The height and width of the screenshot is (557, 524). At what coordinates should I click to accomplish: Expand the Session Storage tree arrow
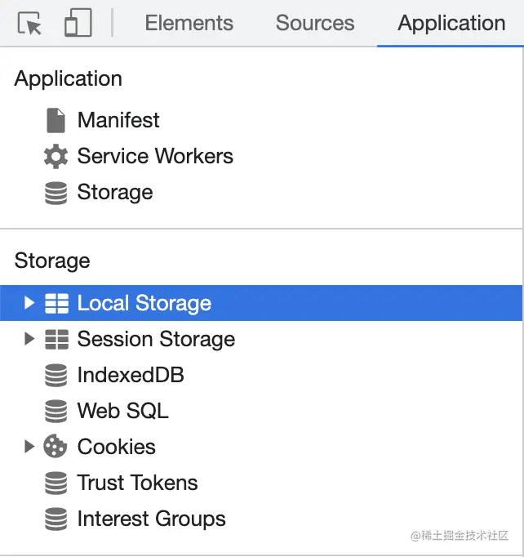(x=29, y=339)
